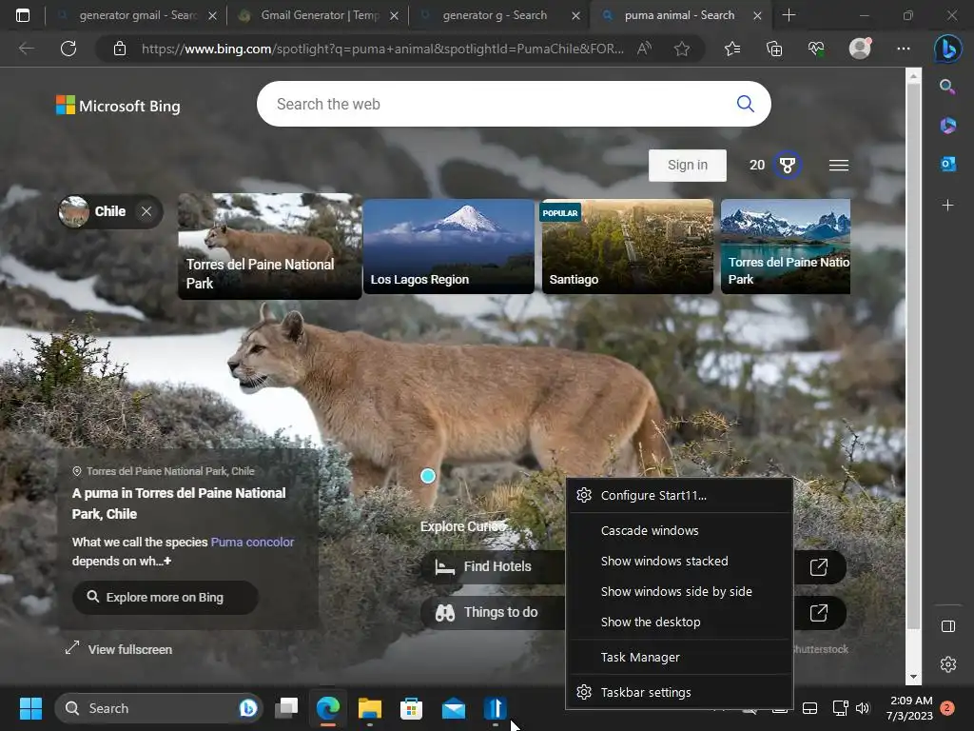This screenshot has height=731, width=974.
Task: Click Torres del Paine National Park, Chile location text
Action: (170, 471)
